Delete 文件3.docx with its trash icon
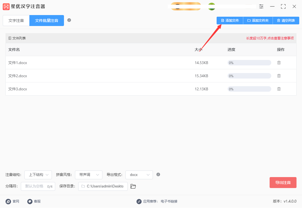Image resolution: width=302 pixels, height=208 pixels. point(279,89)
